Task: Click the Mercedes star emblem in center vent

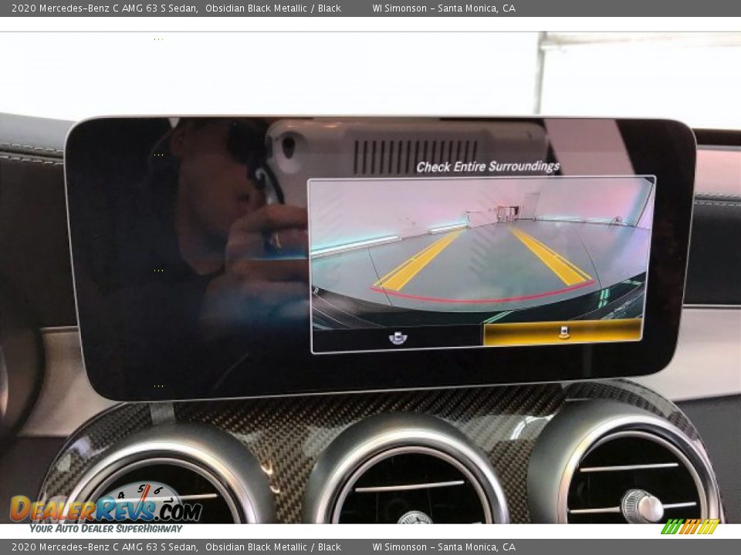Action: pyautogui.click(x=414, y=518)
